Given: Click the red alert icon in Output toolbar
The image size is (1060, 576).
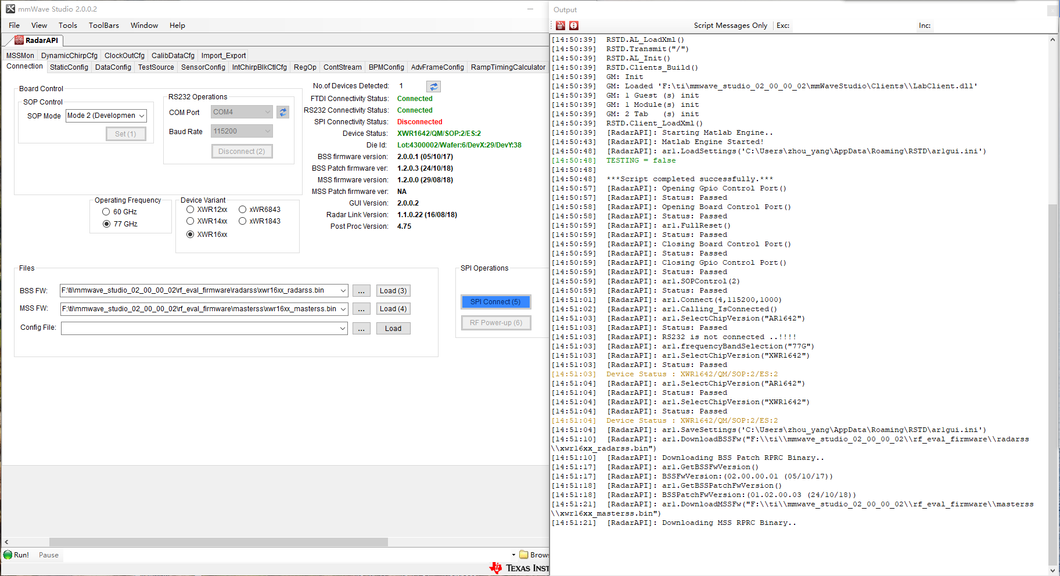Looking at the screenshot, I should (574, 26).
